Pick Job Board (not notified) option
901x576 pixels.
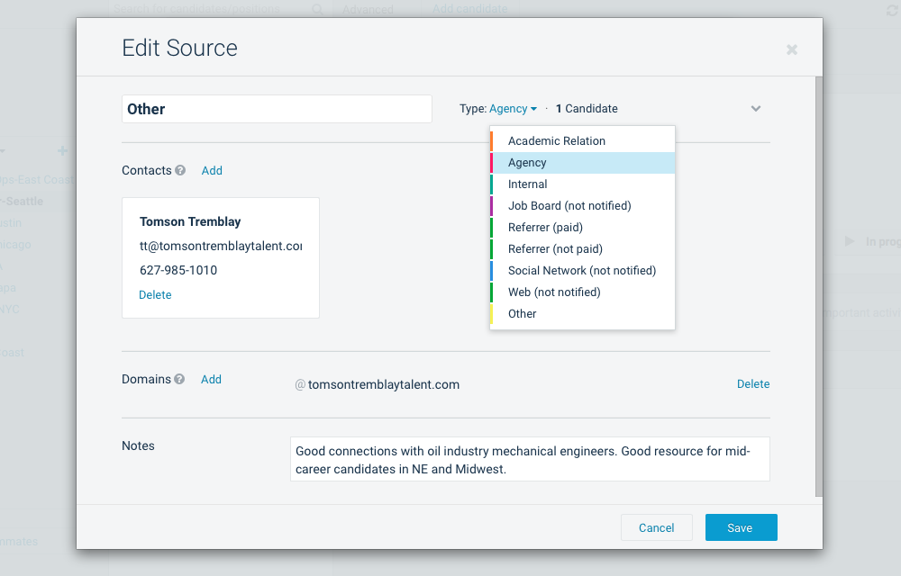point(569,206)
